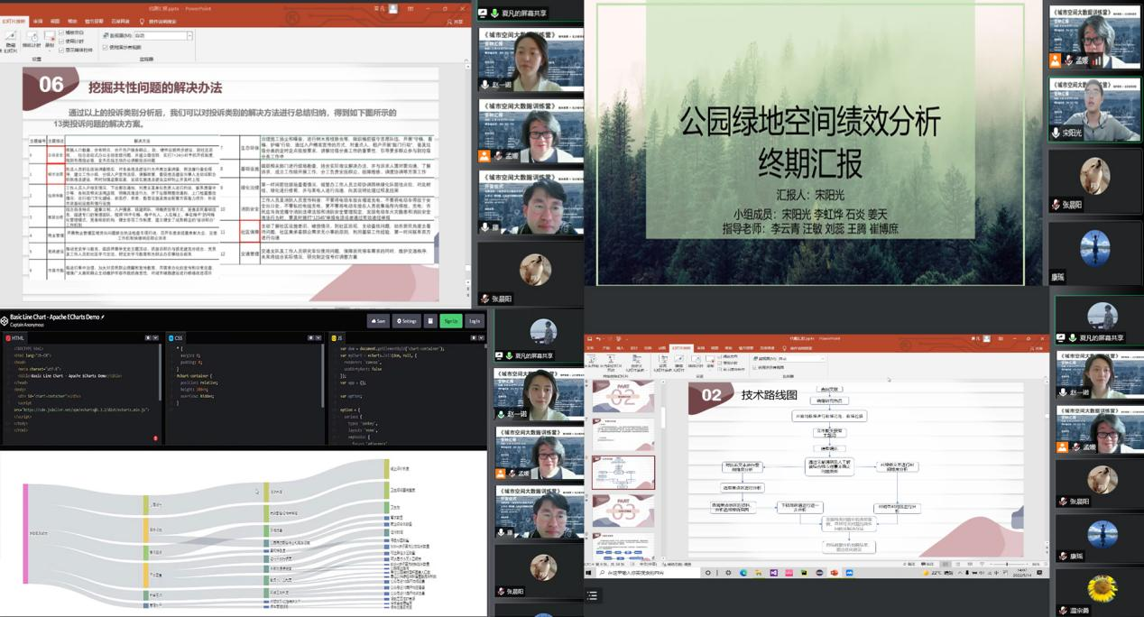Toggle 显示媒体控件 checkbox in the slide 06 PowerPoint window

61,48
